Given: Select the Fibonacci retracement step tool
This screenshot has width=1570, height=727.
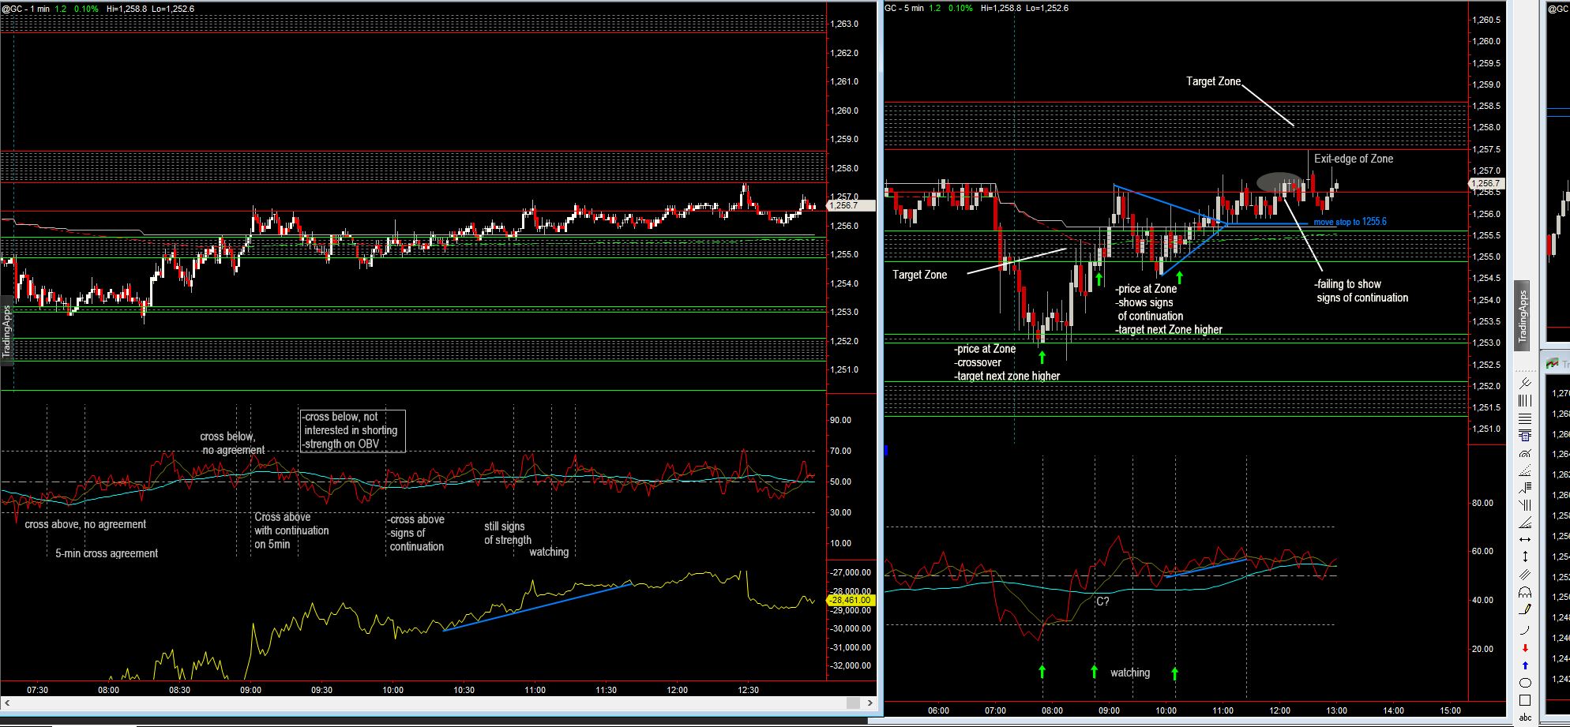Looking at the screenshot, I should point(1525,487).
